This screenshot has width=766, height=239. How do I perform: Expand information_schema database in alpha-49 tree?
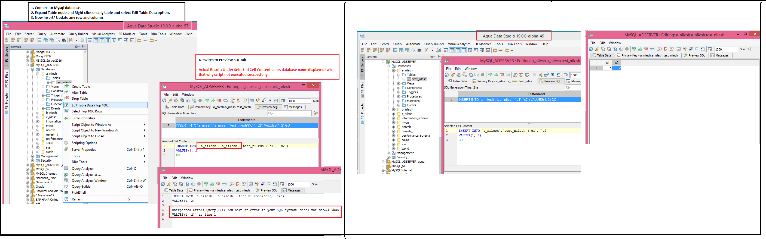click(x=393, y=118)
